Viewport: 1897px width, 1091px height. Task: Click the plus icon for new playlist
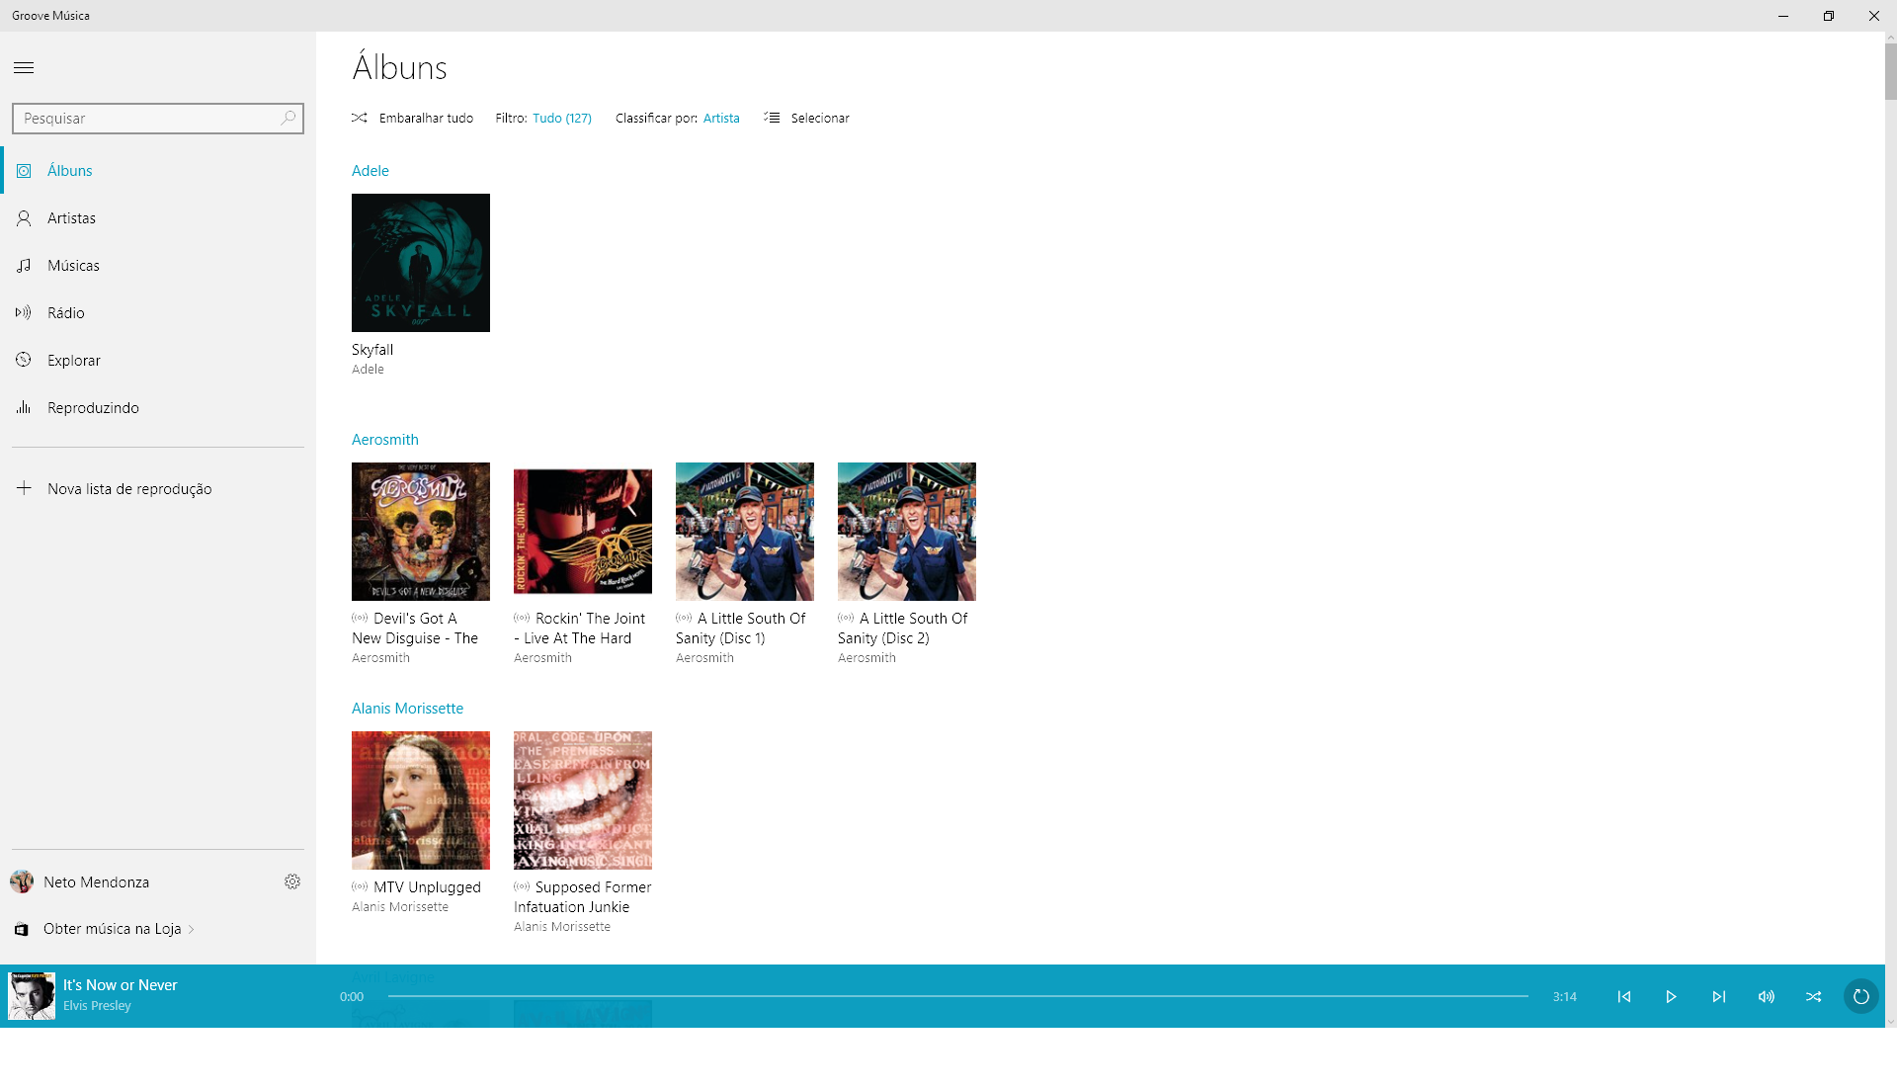pyautogui.click(x=24, y=488)
